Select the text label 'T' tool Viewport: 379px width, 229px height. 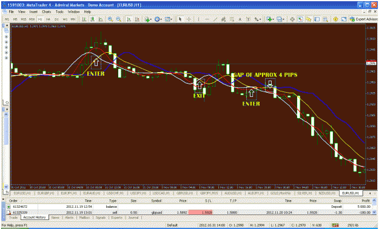[x=248, y=19]
